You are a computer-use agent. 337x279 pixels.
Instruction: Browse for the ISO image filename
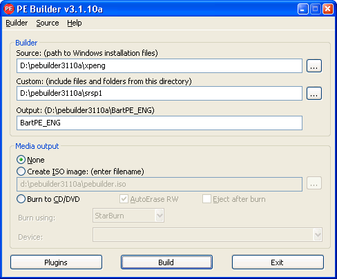coord(314,183)
